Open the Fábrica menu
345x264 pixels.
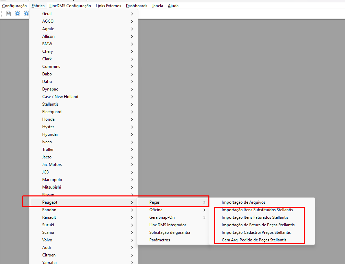pos(38,6)
